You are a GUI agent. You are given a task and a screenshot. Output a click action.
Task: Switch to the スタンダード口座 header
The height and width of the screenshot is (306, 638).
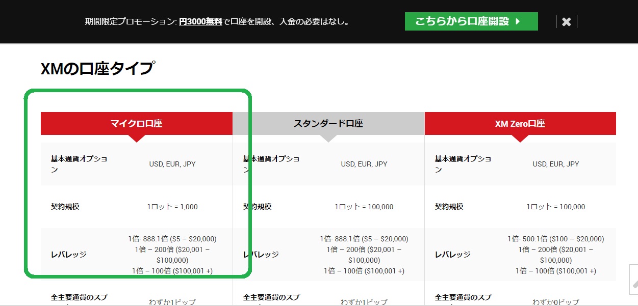point(328,123)
